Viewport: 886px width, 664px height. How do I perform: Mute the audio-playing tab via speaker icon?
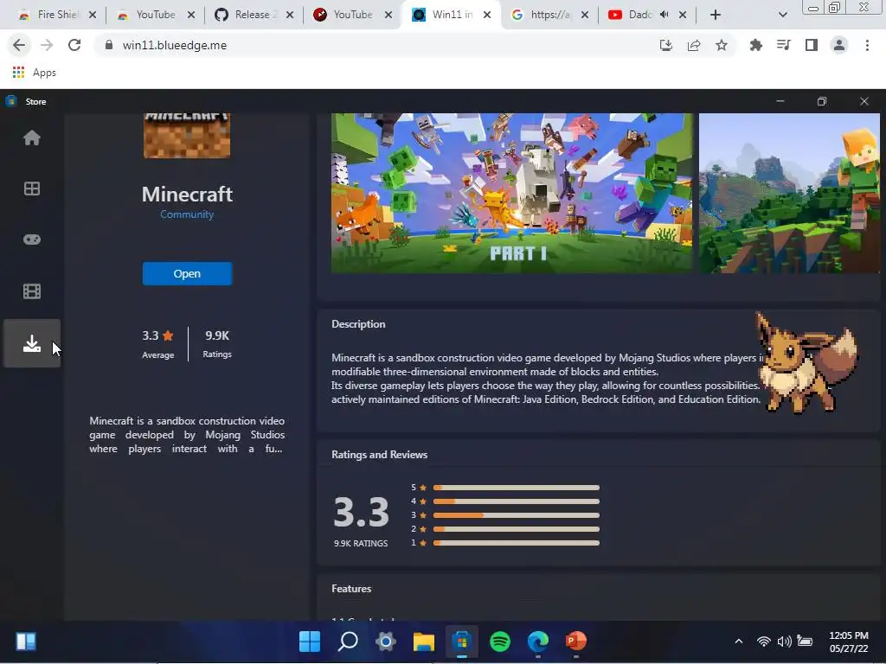coord(664,15)
